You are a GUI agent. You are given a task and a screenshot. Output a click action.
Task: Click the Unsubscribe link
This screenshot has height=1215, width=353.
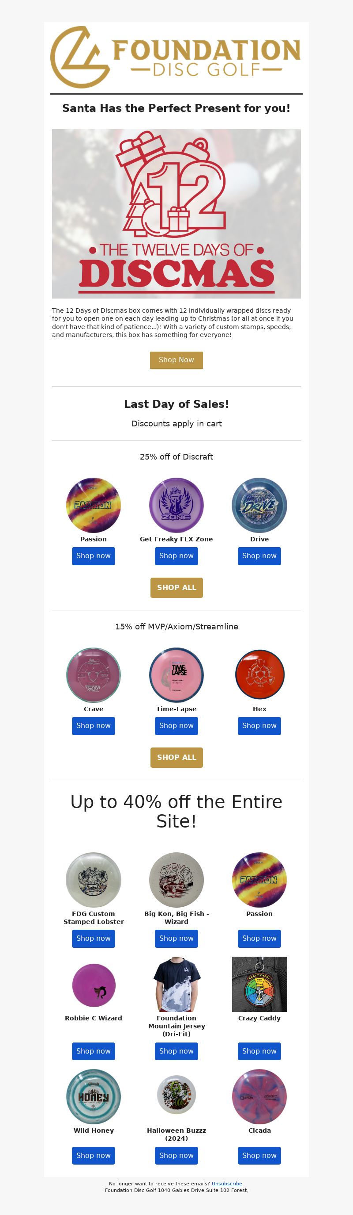point(227,1184)
